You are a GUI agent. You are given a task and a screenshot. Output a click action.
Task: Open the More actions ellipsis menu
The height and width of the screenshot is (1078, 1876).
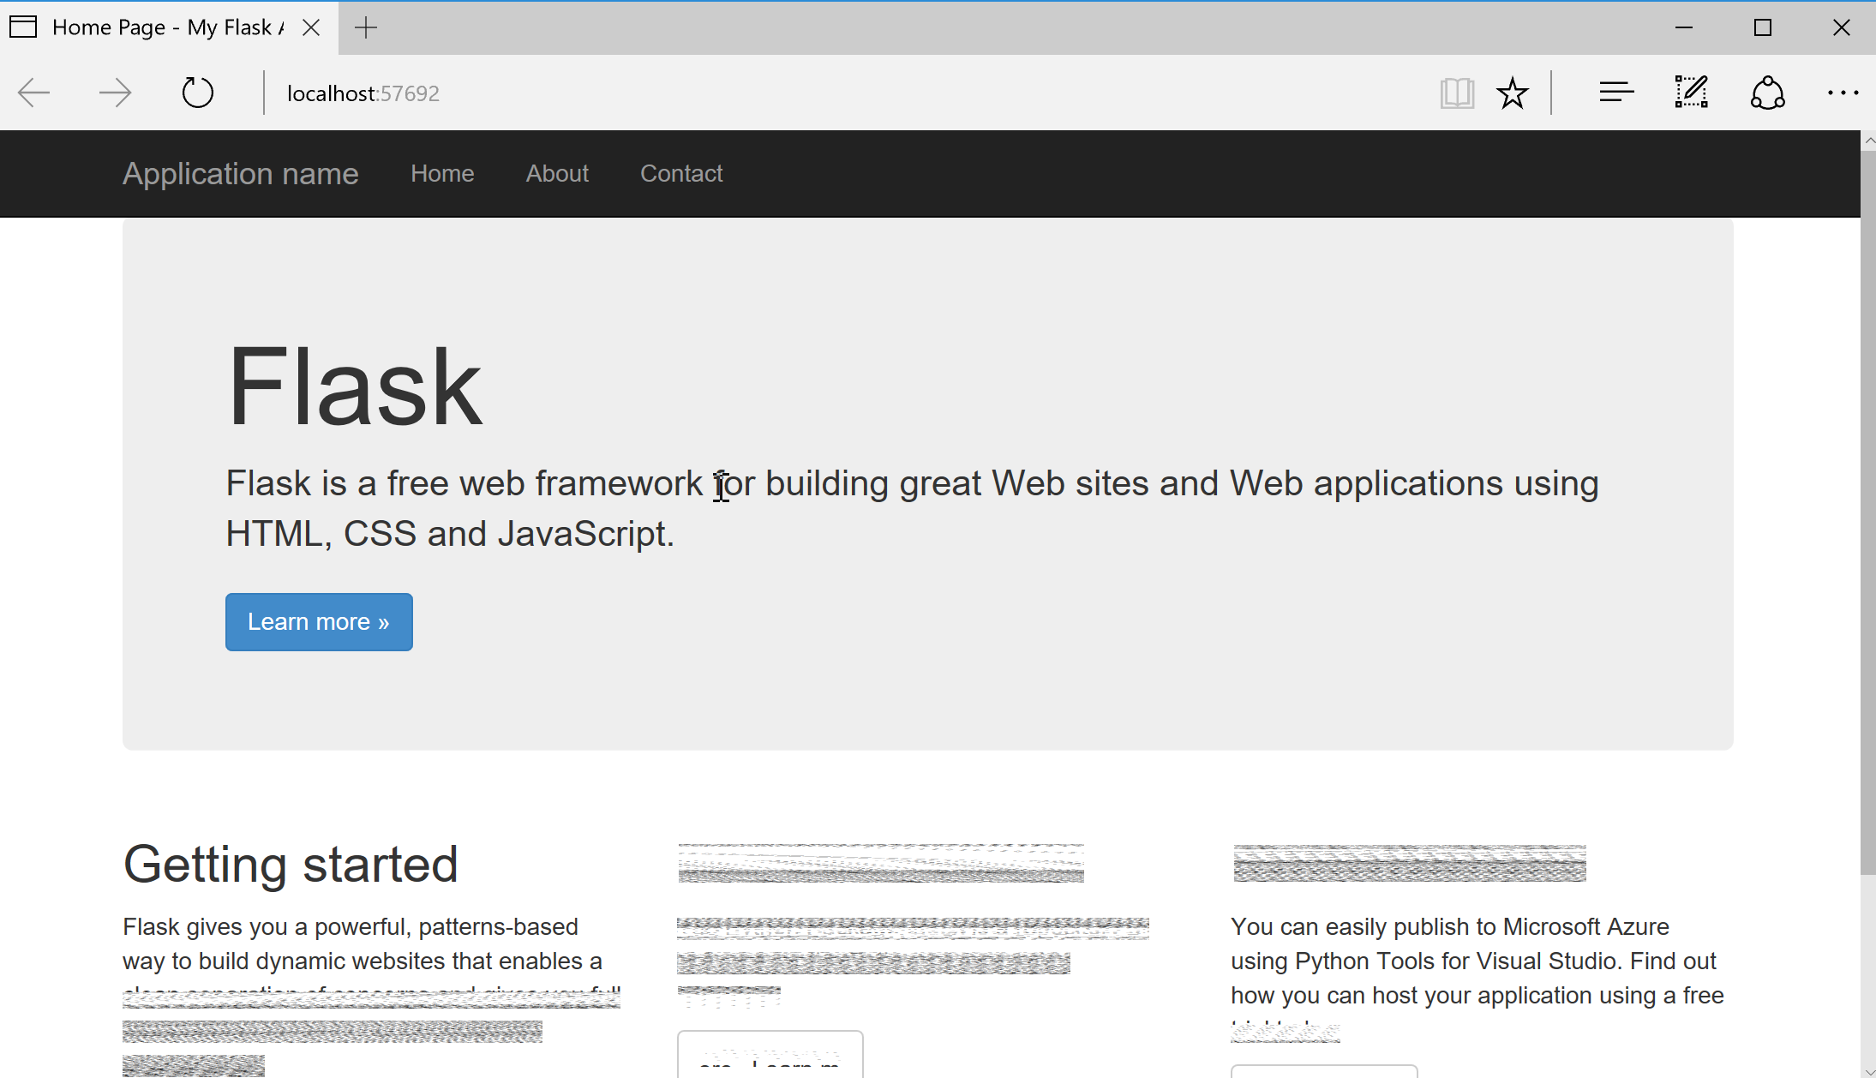1842,93
